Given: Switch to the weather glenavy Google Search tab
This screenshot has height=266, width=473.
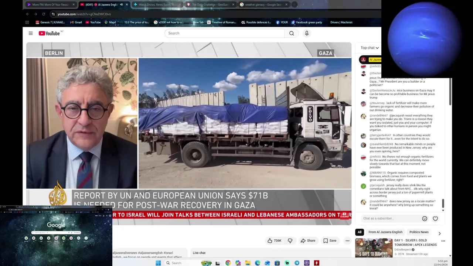Looking at the screenshot, I should pos(264,5).
